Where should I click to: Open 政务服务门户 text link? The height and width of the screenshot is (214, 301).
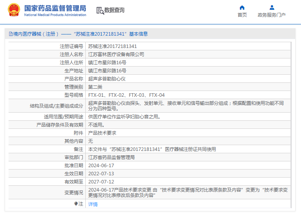tap(272, 15)
